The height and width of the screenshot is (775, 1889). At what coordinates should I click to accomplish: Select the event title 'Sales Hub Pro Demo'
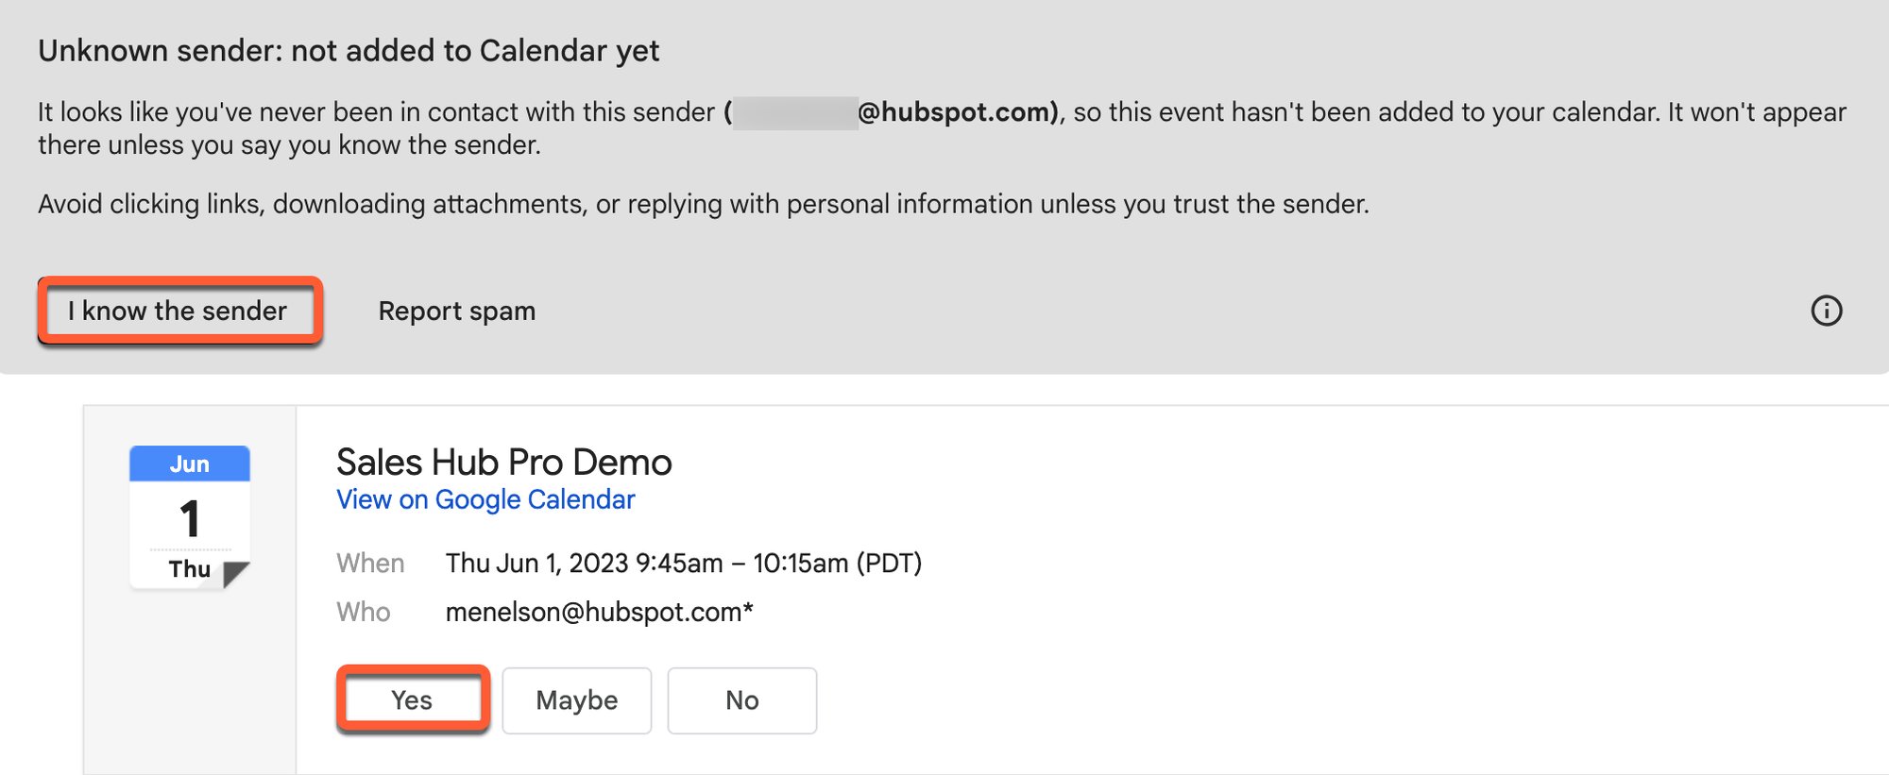point(503,462)
